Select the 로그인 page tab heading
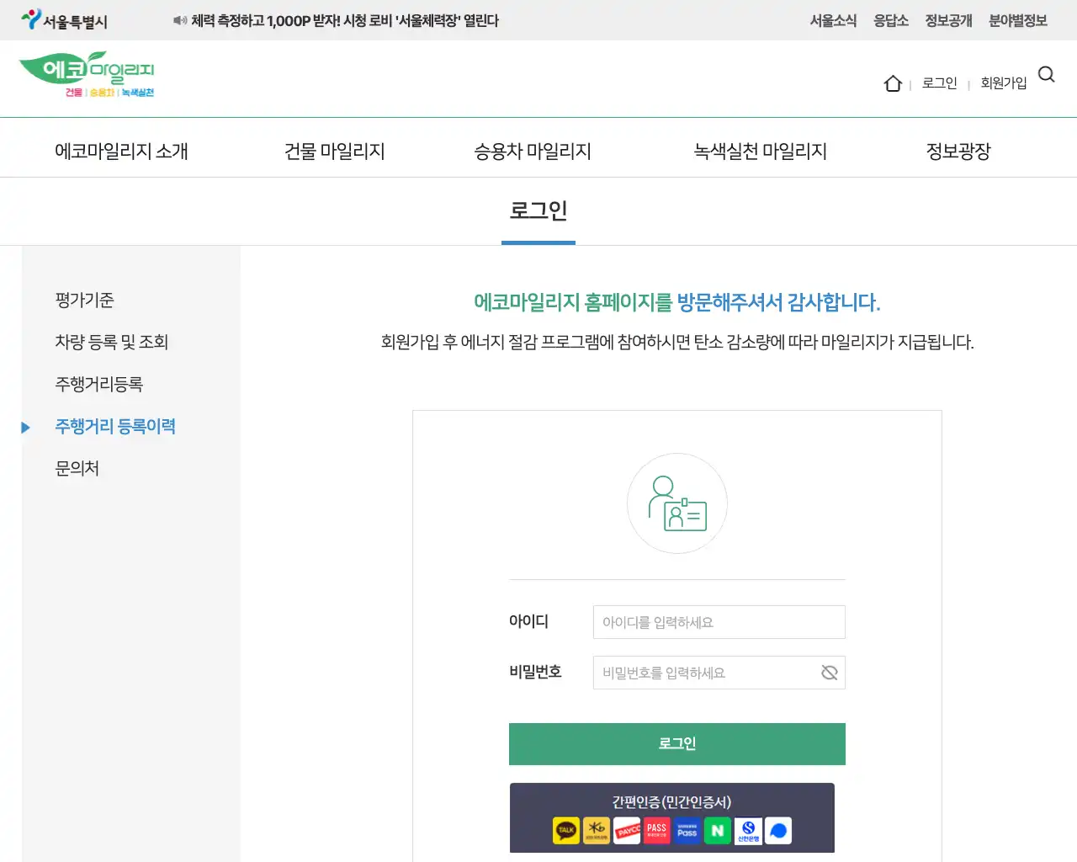Viewport: 1077px width, 862px height. click(538, 210)
